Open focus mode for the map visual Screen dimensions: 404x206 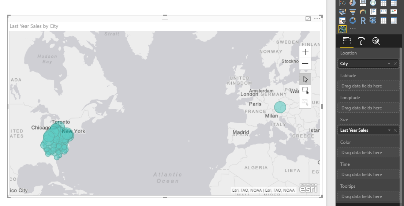click(x=308, y=19)
